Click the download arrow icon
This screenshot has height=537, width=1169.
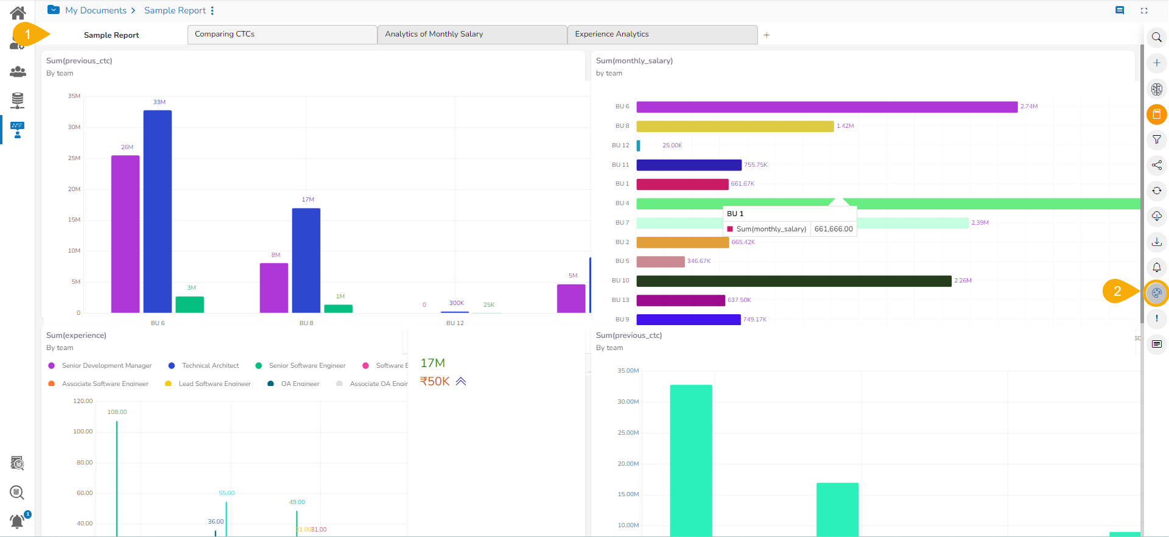tap(1156, 242)
